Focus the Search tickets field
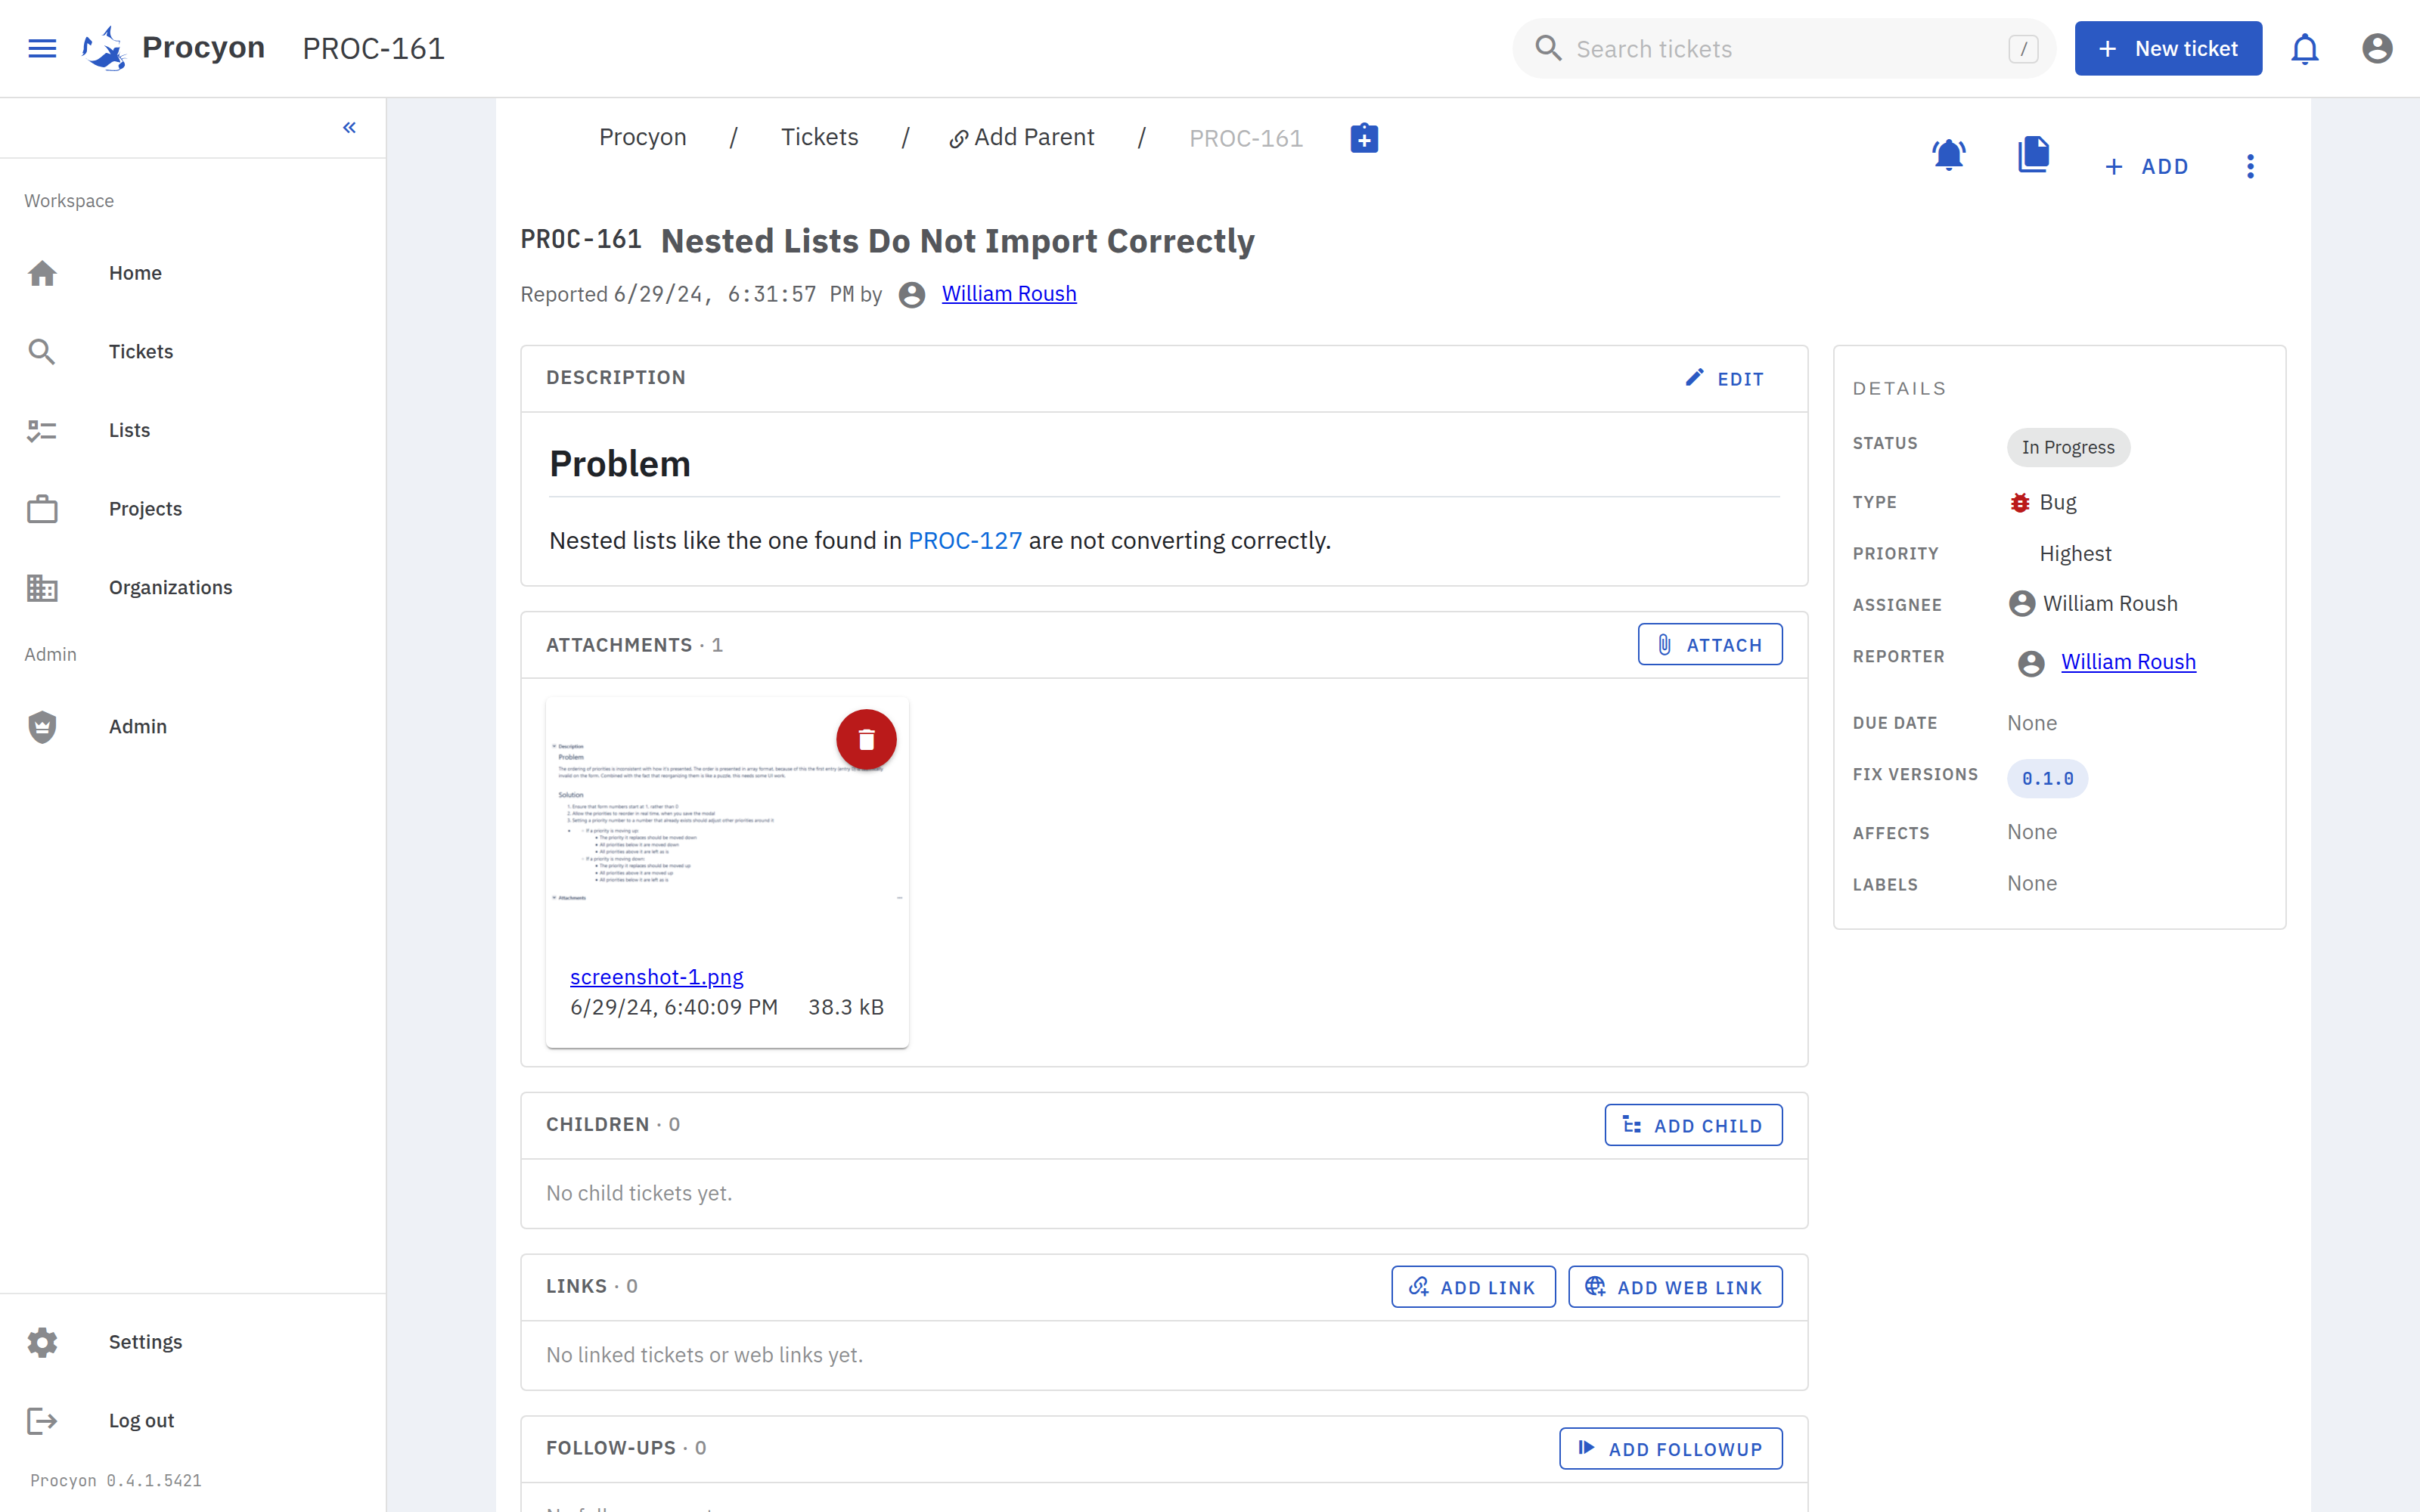Screen dimensions: 2420x1512 [x=1784, y=48]
